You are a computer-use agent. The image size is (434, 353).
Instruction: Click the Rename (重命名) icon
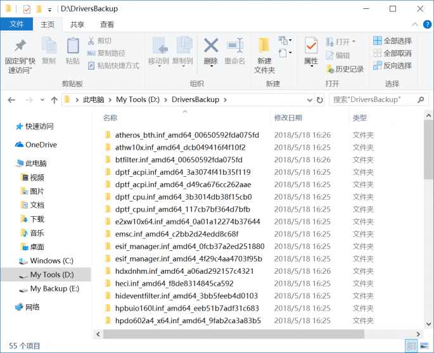pos(234,50)
